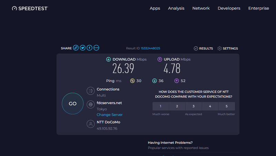
Task: Click the idle ping icon showing 30
Action: [x=132, y=81]
